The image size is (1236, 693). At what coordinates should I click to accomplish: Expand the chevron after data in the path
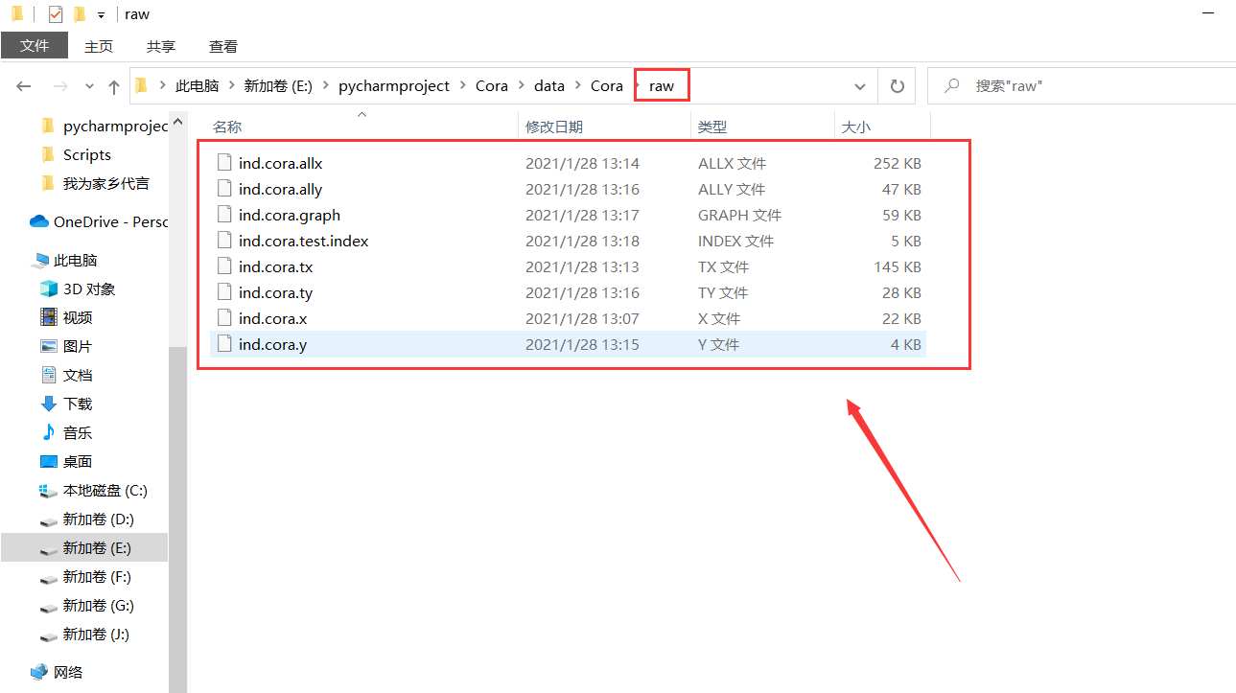[x=578, y=86]
